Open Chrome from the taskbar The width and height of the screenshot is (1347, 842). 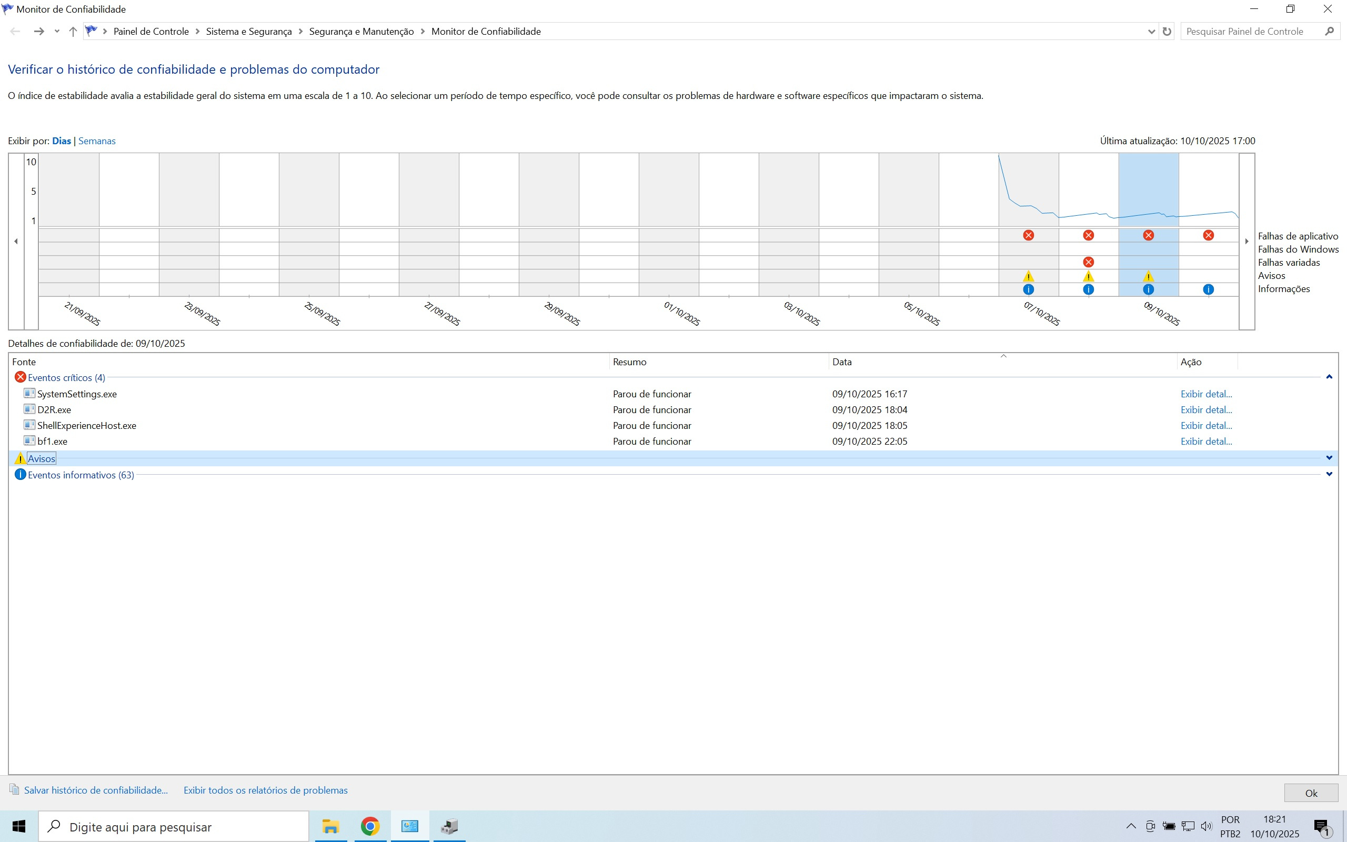click(x=370, y=826)
